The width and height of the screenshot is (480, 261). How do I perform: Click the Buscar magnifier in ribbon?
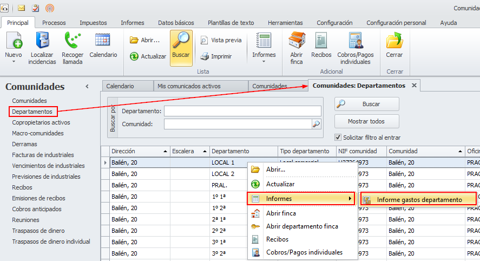point(181,42)
